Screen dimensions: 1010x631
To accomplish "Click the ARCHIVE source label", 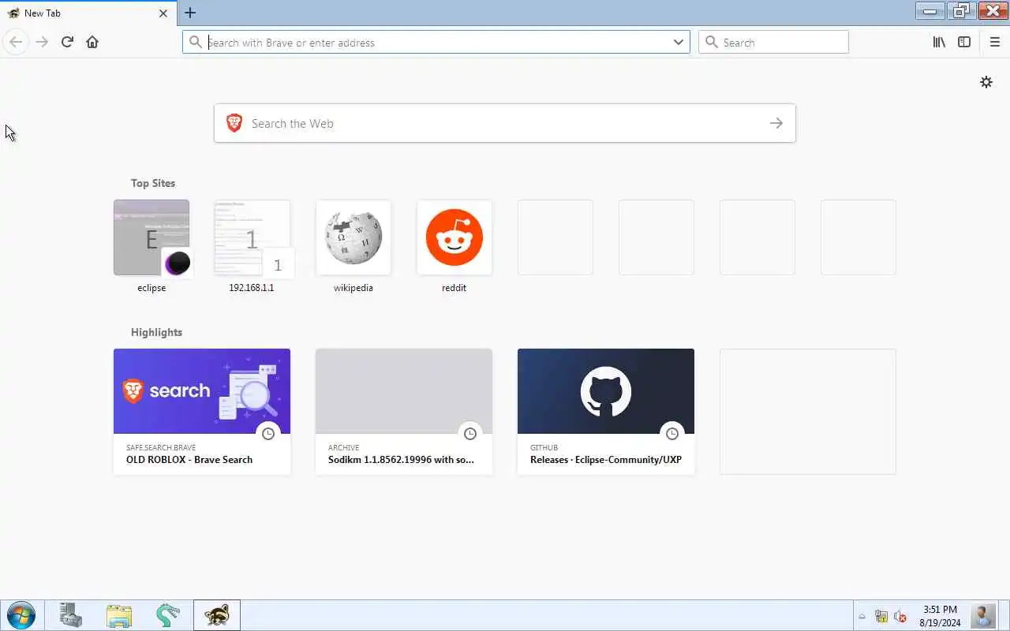I will coord(343,447).
